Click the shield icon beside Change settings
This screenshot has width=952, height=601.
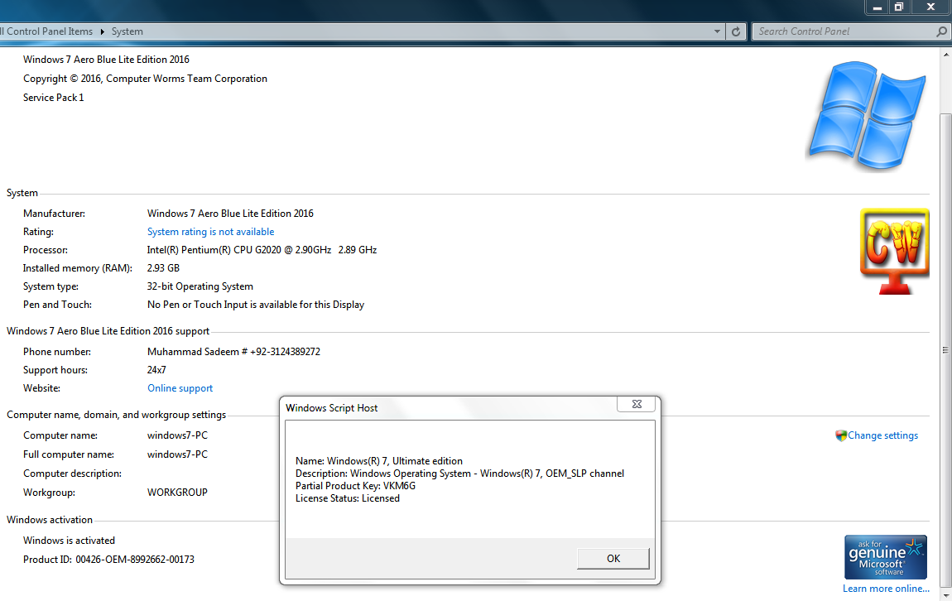(841, 436)
